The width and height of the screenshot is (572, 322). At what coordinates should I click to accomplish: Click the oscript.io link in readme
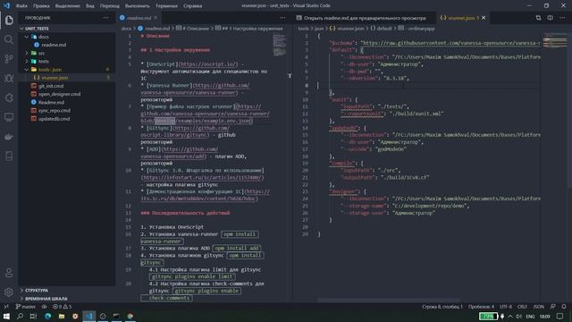click(208, 64)
